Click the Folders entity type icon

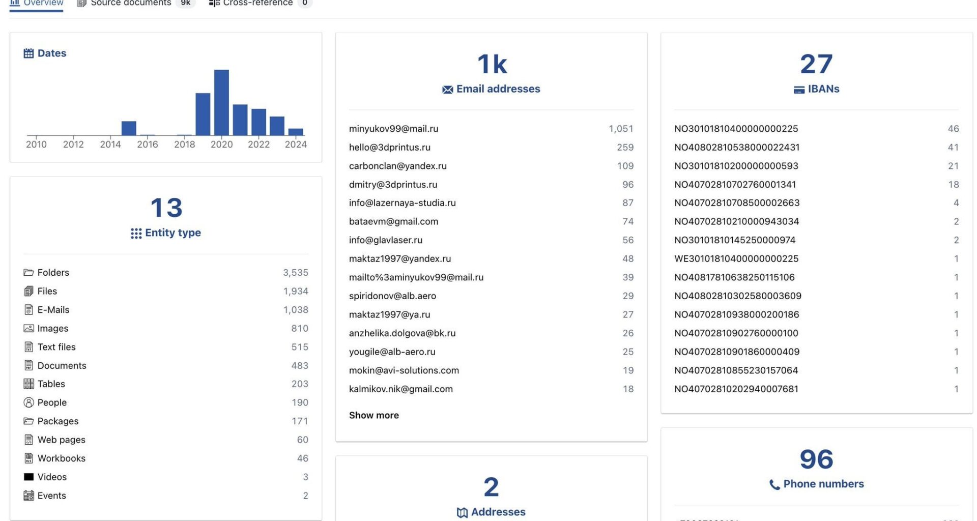(x=28, y=273)
